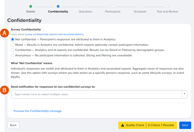Open Preview the Confidentiality message link

click(38, 111)
